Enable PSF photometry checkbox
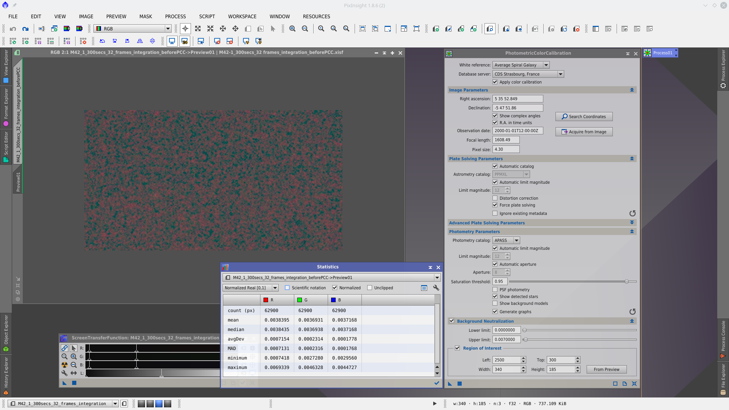Image resolution: width=729 pixels, height=410 pixels. (x=495, y=290)
